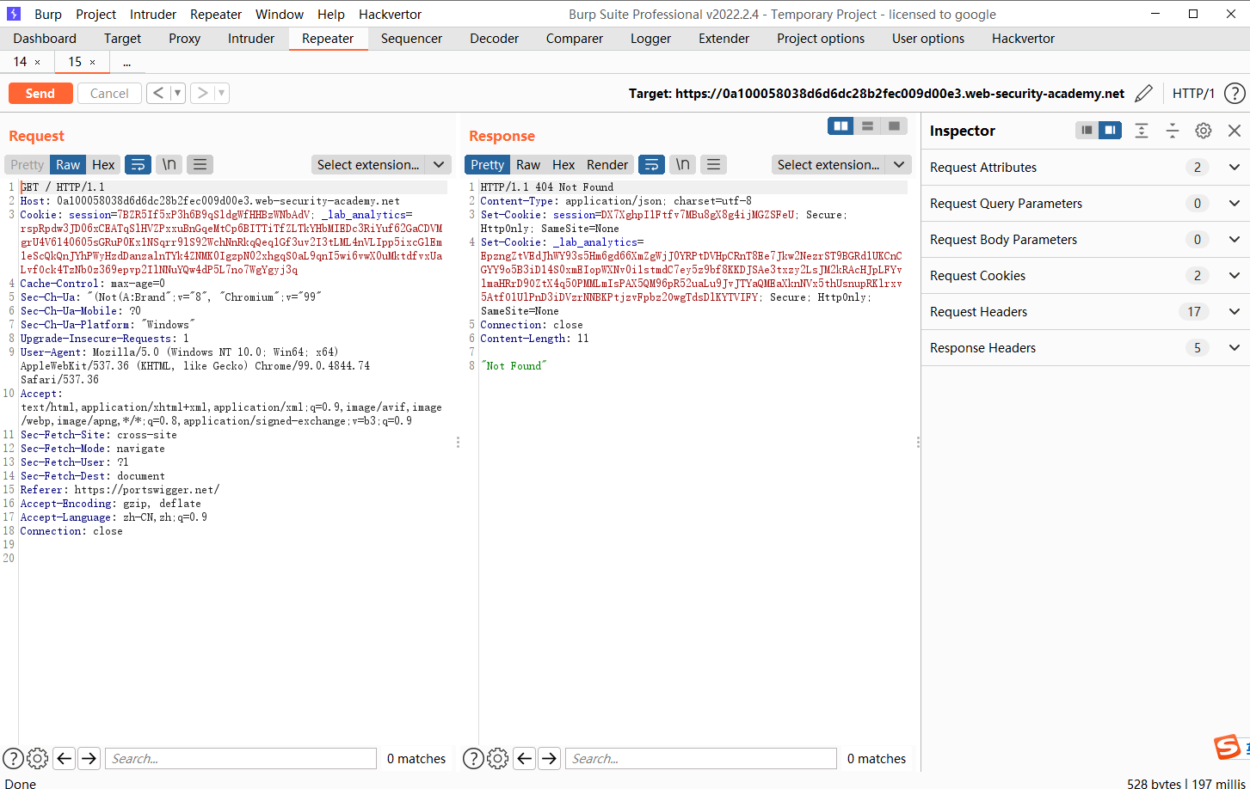The image size is (1250, 789).
Task: Click inside the Response search field
Action: [x=699, y=758]
